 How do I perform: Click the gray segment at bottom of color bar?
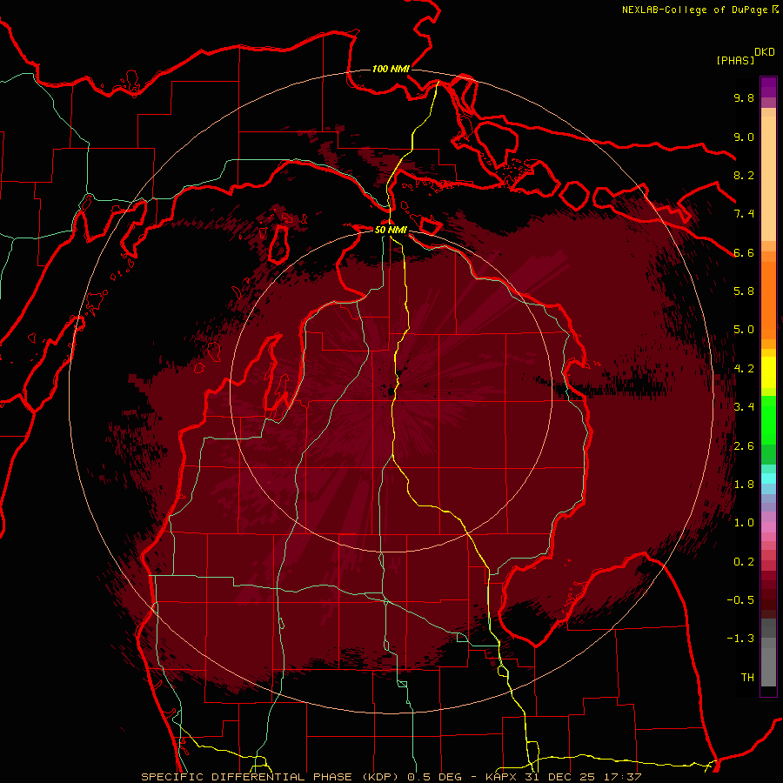coord(768,666)
